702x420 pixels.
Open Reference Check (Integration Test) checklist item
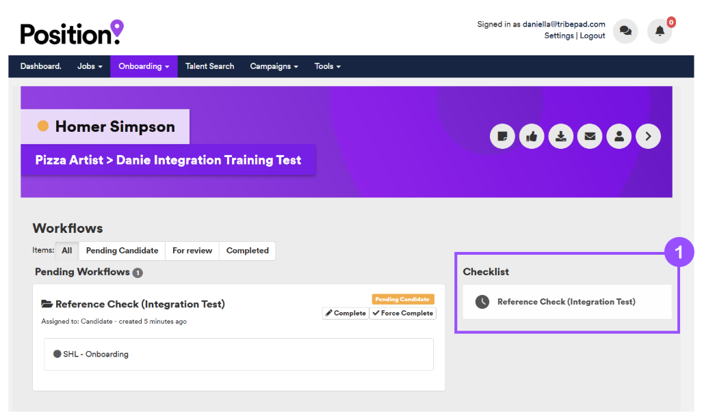567,302
